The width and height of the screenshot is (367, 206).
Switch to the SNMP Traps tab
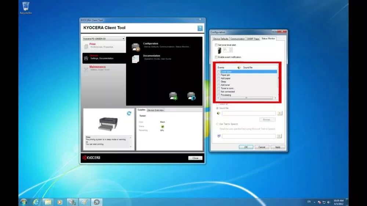click(x=253, y=39)
